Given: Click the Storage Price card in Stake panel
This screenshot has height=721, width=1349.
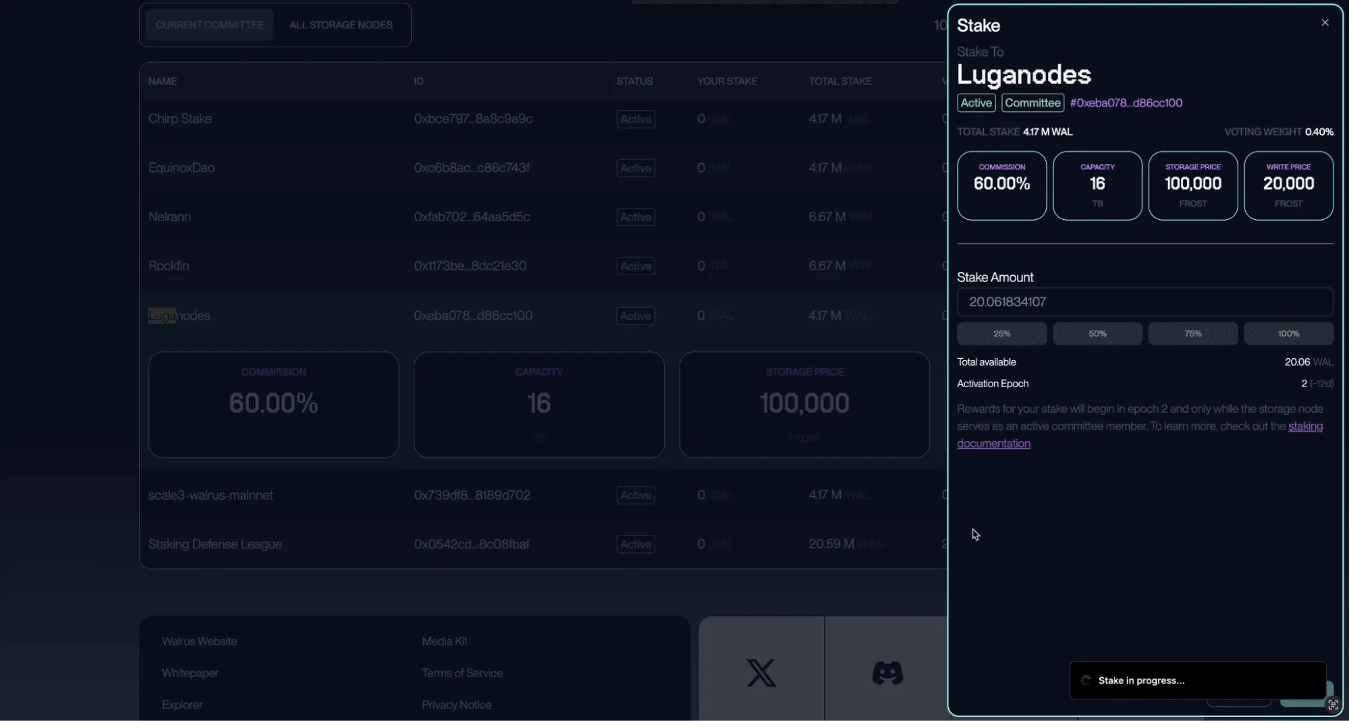Looking at the screenshot, I should pos(1192,185).
